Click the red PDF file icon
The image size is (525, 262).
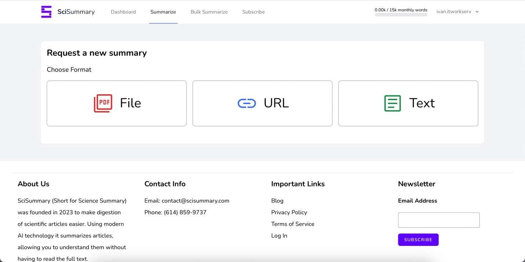103,103
